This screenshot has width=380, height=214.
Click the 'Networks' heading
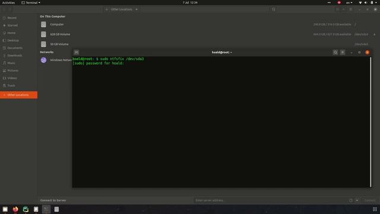[x=46, y=52]
